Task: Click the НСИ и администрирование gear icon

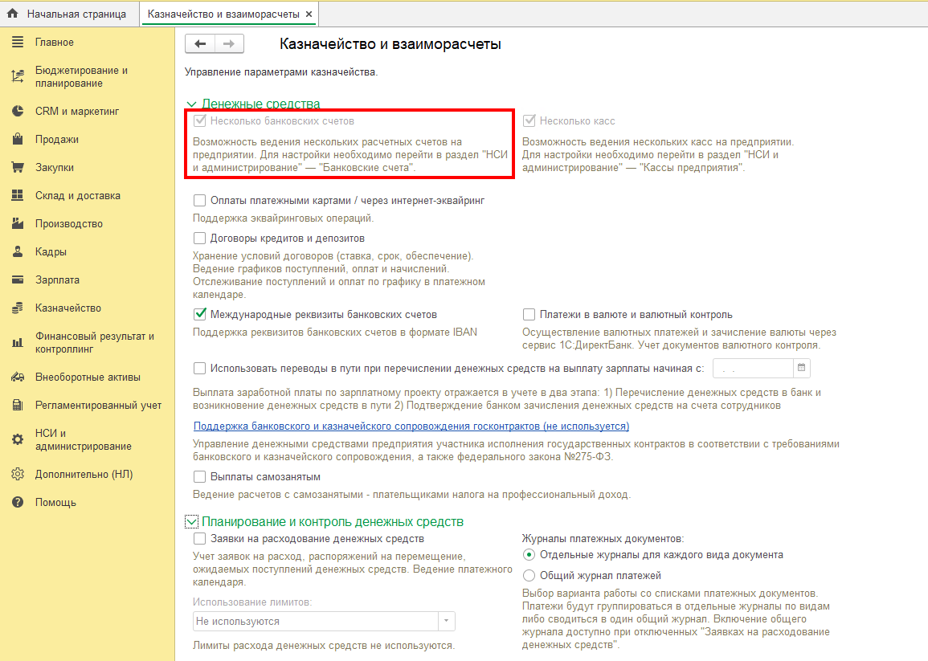Action: [x=18, y=439]
